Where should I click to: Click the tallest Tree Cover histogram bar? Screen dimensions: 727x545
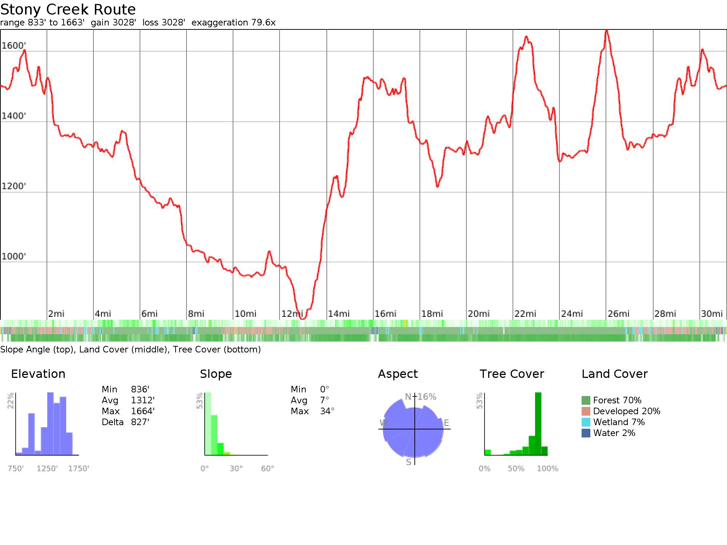pos(538,424)
